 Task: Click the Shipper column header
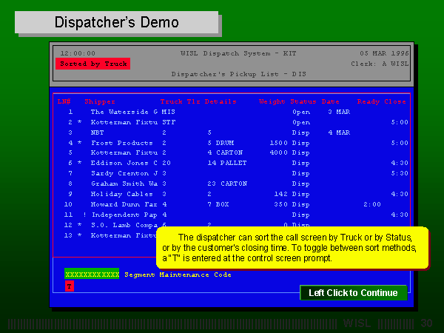point(100,101)
